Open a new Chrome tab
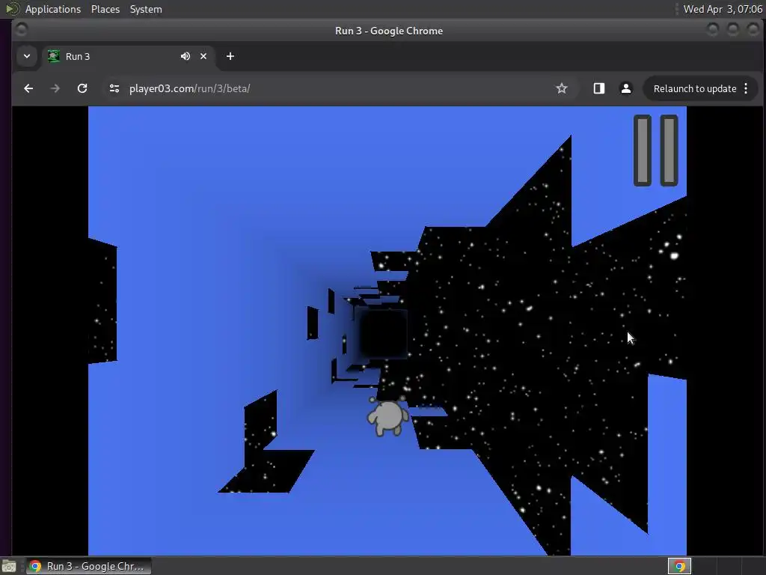766x575 pixels. (x=230, y=56)
